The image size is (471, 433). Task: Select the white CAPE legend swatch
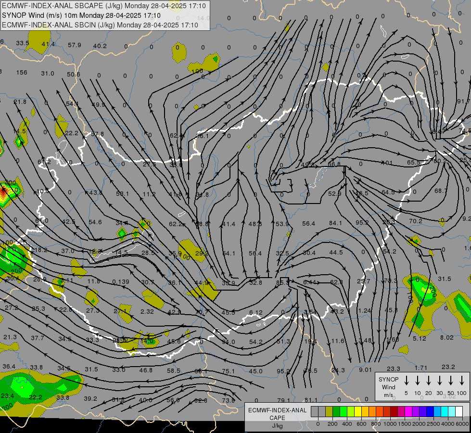coord(458,412)
